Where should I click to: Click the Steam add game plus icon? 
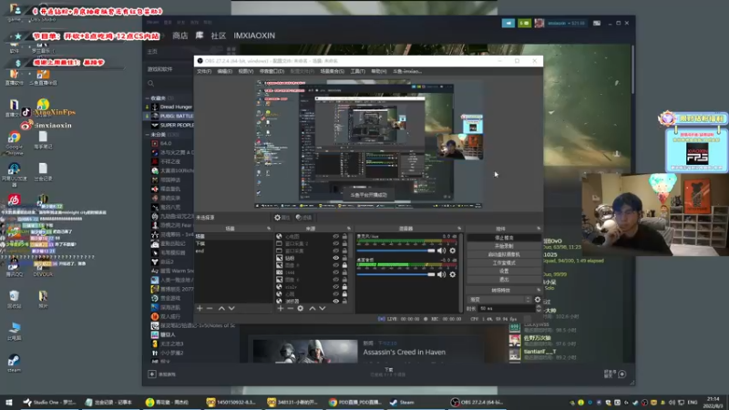152,374
